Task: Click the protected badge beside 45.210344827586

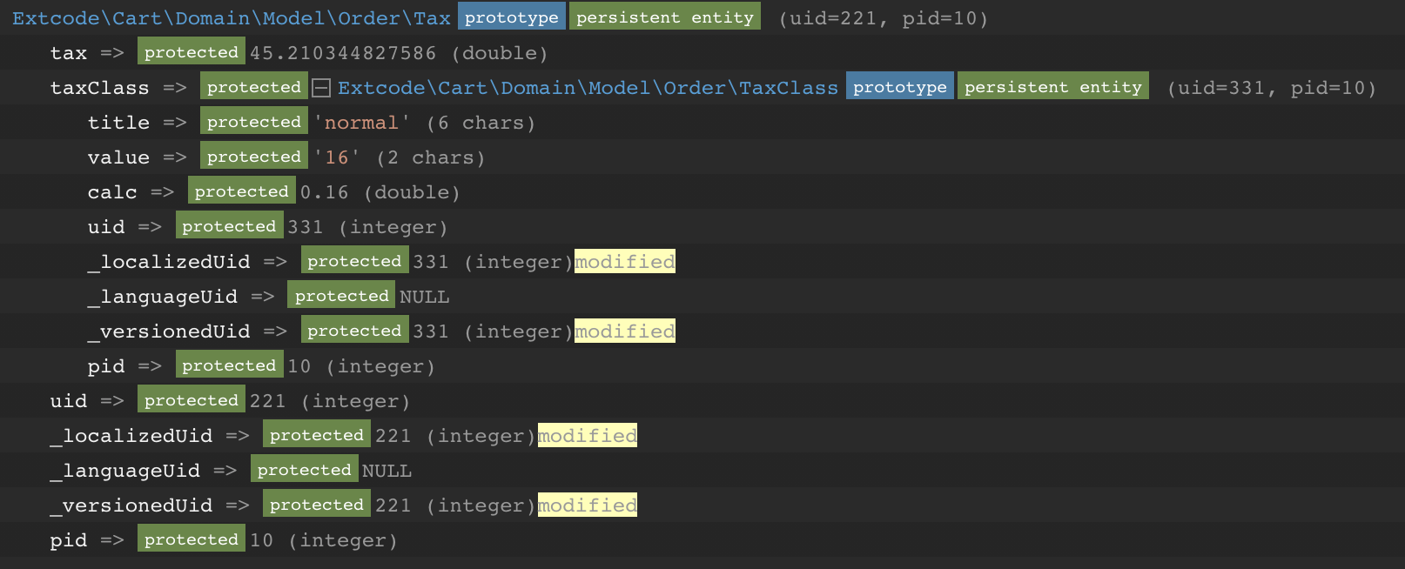Action: point(192,51)
